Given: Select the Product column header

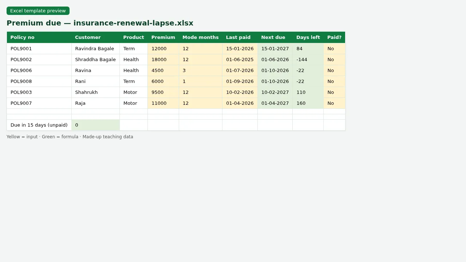Looking at the screenshot, I should point(134,37).
